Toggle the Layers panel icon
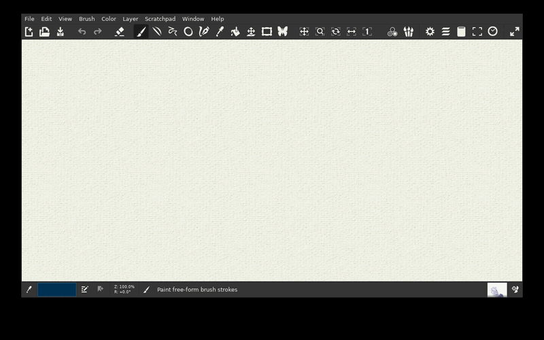544x340 pixels. click(446, 31)
